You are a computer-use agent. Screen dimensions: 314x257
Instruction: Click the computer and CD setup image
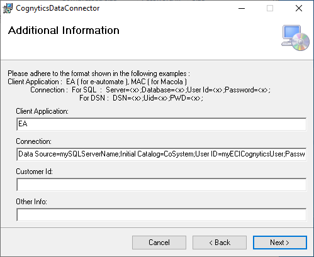point(295,38)
